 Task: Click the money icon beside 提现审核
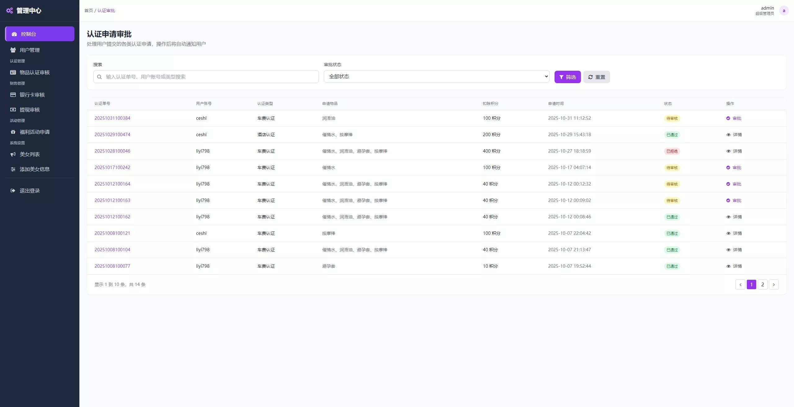coord(13,110)
